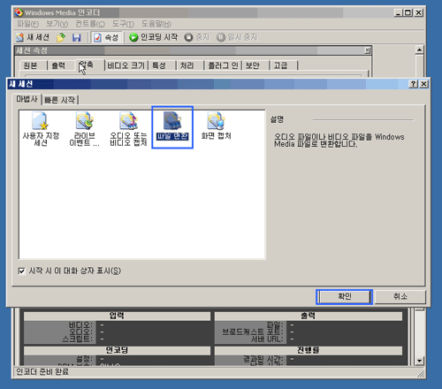Viewport: 442px width, 389px height.
Task: Open the 파일 menu
Action: pos(27,24)
